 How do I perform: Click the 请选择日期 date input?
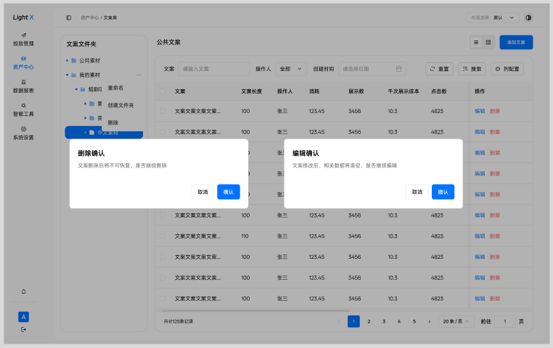point(372,69)
